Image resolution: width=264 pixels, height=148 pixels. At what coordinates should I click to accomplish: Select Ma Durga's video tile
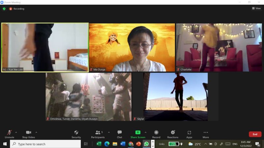(132, 47)
